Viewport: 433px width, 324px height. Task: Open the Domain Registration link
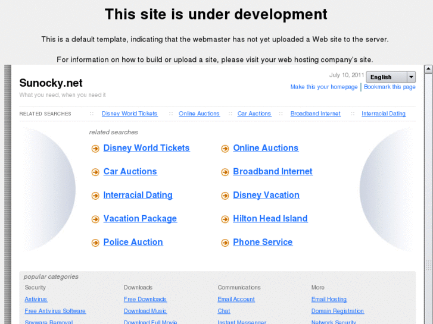tap(338, 311)
